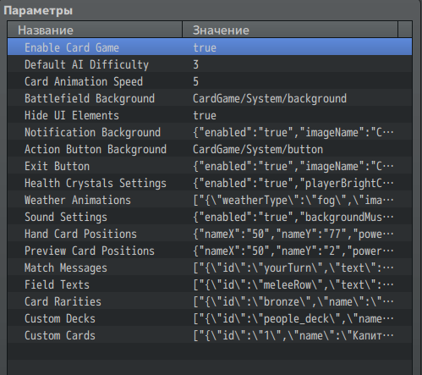Viewport: 422px width, 375px height.
Task: Click the CardGame/System/background value
Action: [270, 98]
